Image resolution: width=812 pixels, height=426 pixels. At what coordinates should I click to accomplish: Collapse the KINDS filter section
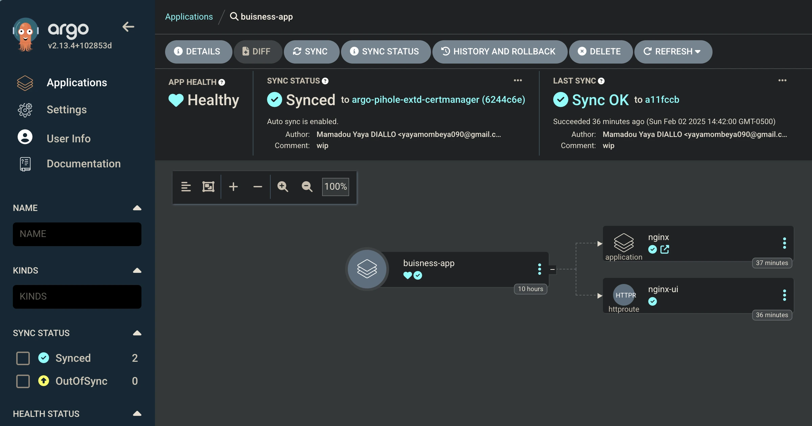[137, 270]
